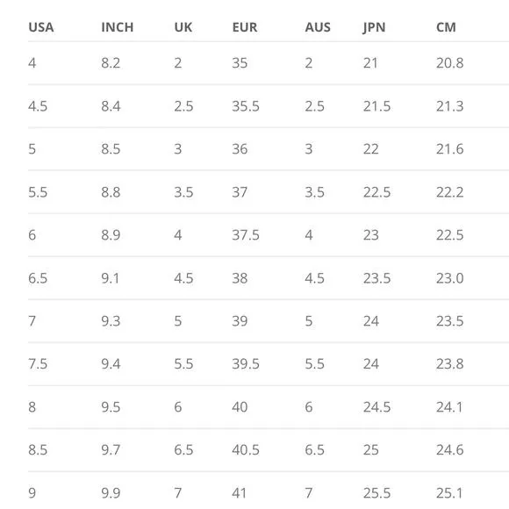Select the 8.8 inch value
509x509 pixels.
tap(111, 192)
